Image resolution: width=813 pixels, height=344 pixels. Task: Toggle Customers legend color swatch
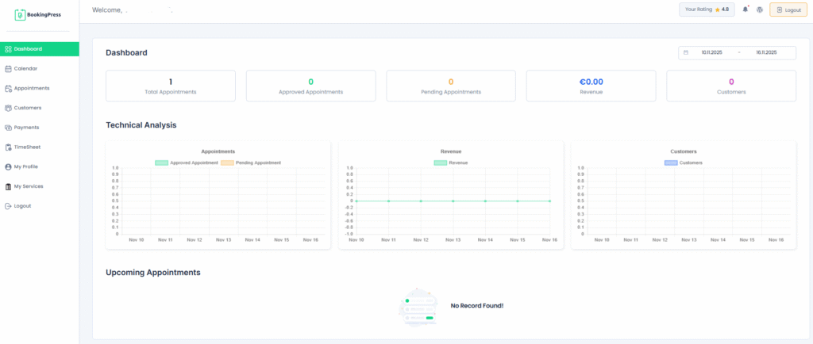click(x=670, y=162)
